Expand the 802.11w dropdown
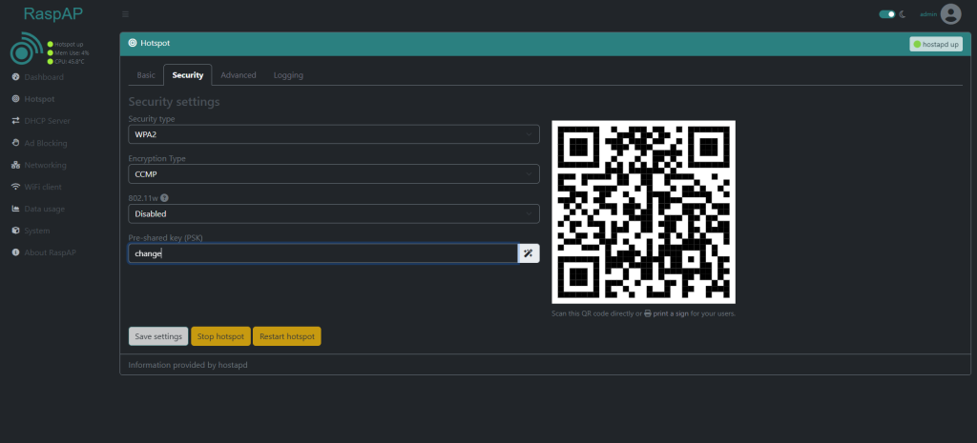This screenshot has height=443, width=977. (334, 214)
